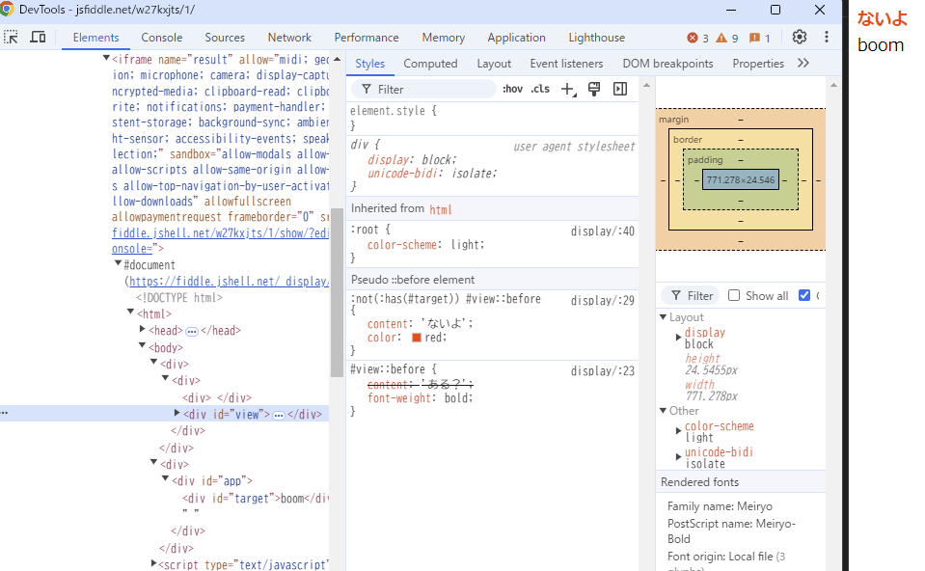Viewport: 925px width, 571px height.
Task: Select the Styles pane tab
Action: click(369, 63)
